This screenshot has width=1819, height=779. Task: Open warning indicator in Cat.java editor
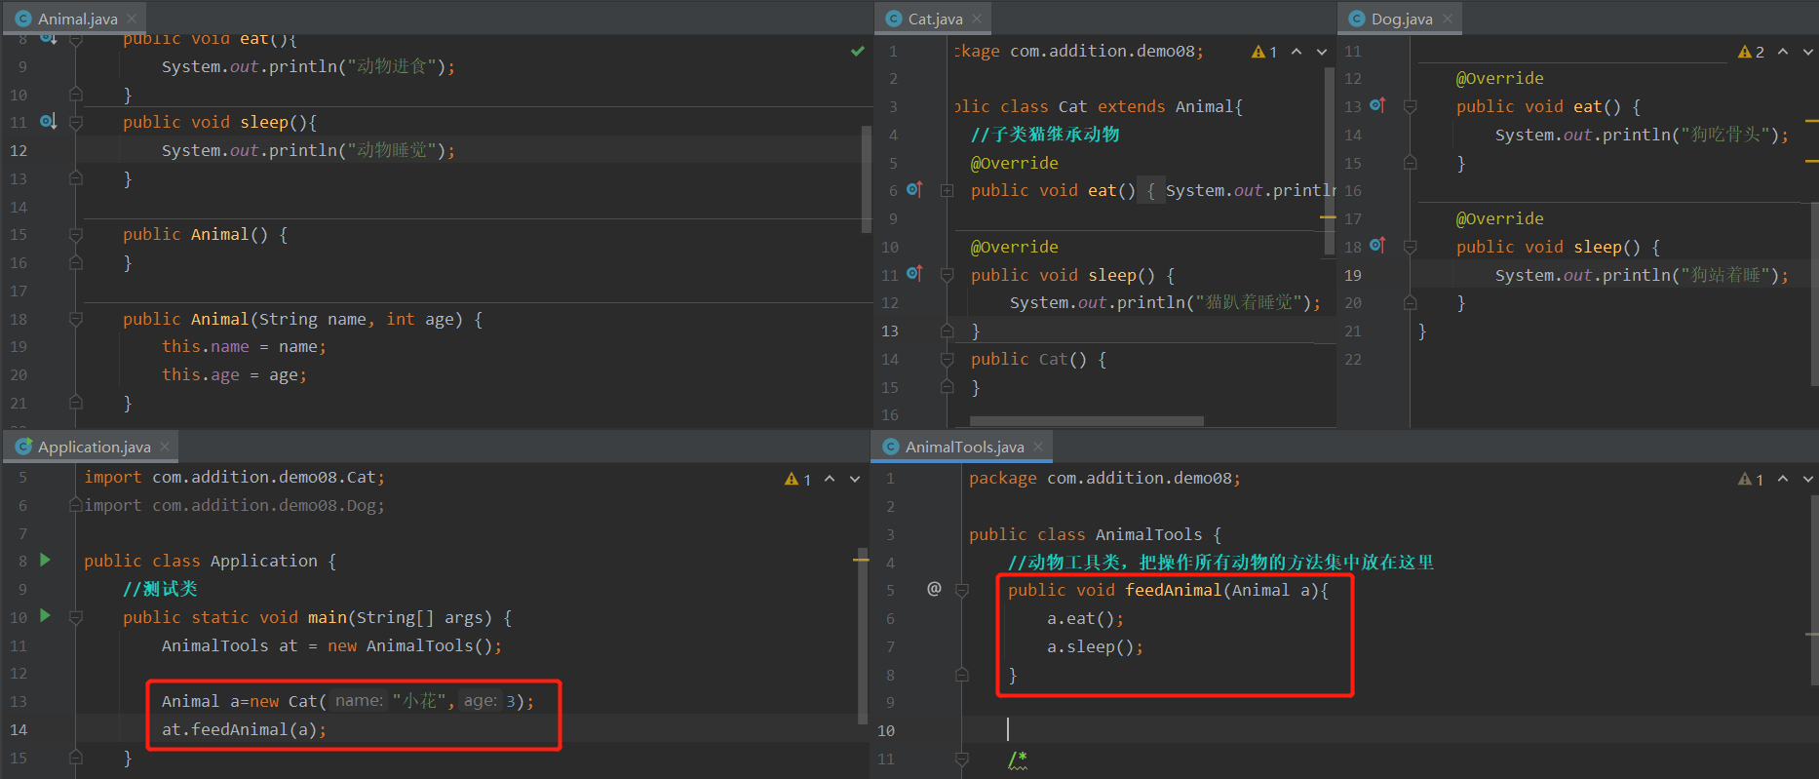pos(1264,52)
